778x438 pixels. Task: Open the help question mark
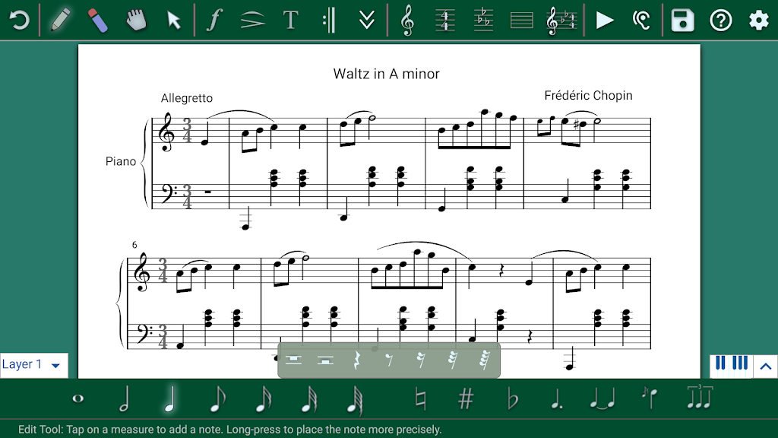tap(720, 21)
